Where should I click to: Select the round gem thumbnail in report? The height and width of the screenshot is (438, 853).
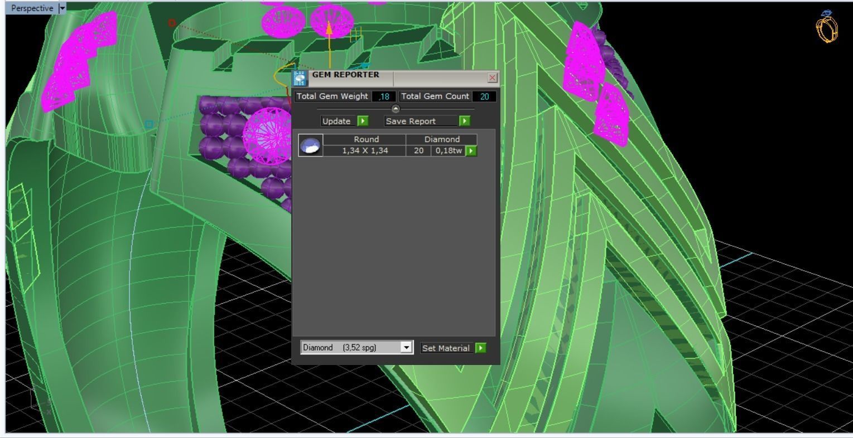click(x=310, y=145)
